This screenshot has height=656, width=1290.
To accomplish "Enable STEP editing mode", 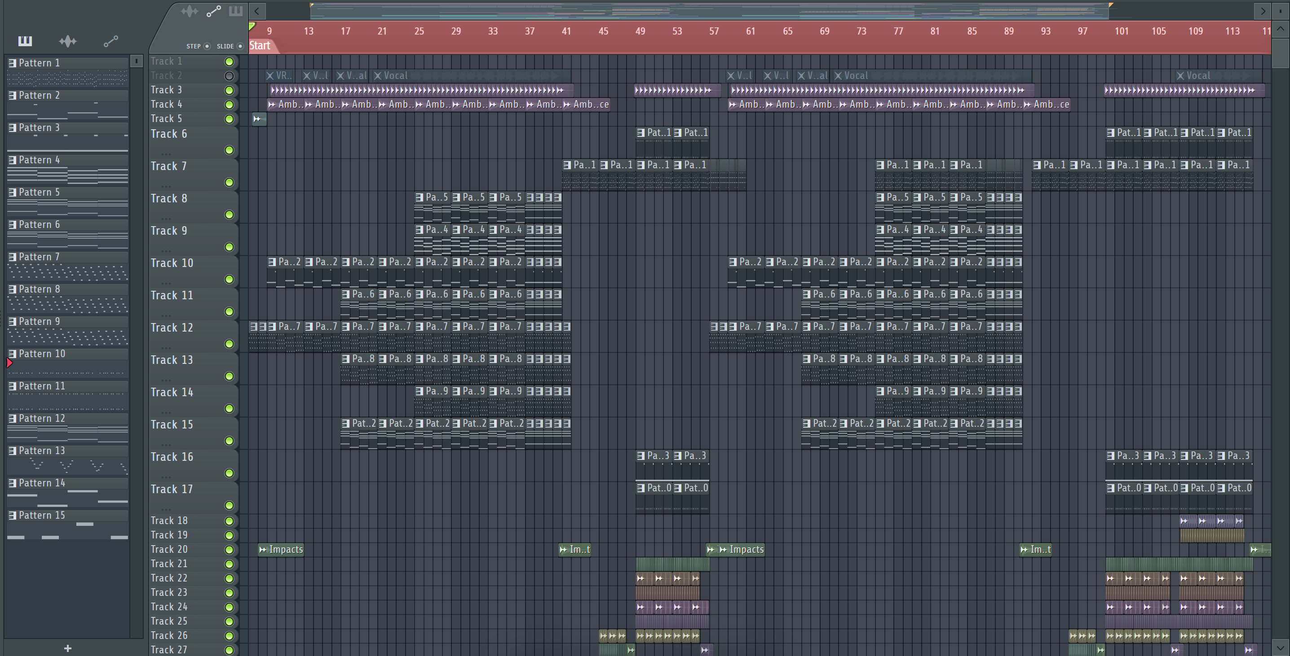I will (x=207, y=46).
